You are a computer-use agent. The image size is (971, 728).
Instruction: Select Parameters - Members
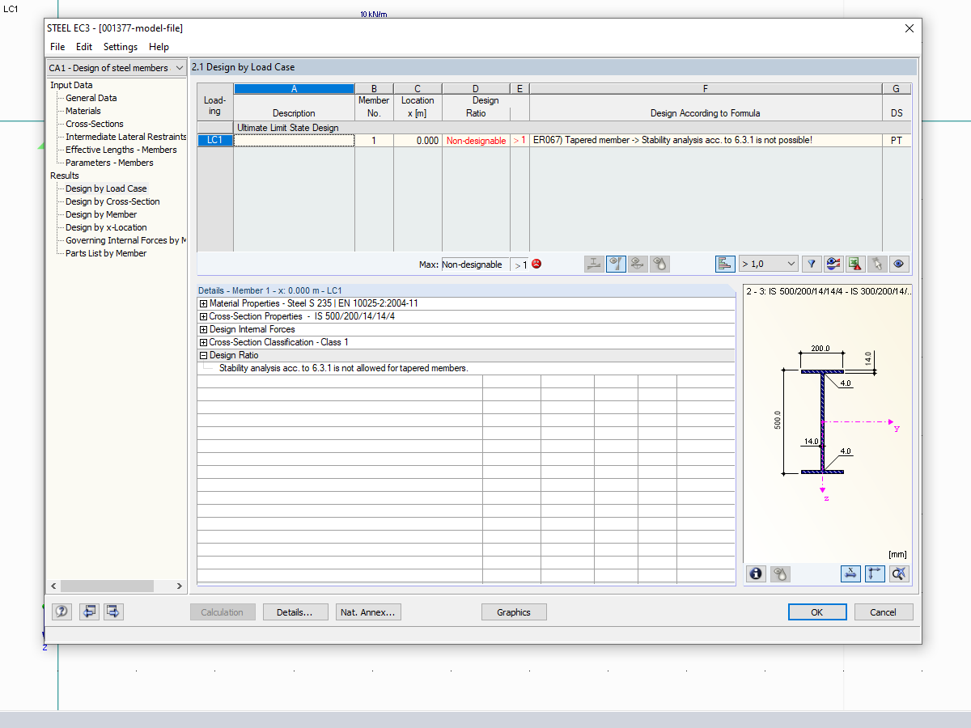109,163
